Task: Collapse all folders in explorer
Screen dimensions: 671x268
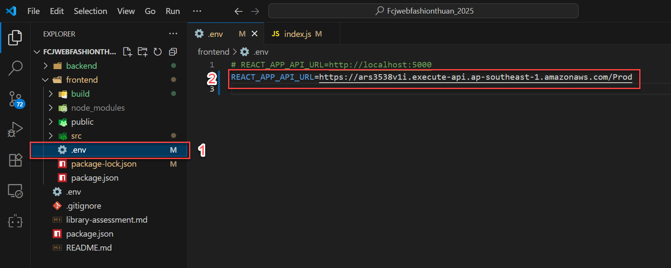Action: (x=173, y=52)
